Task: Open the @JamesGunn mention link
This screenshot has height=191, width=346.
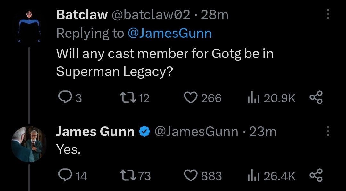Action: pos(169,33)
